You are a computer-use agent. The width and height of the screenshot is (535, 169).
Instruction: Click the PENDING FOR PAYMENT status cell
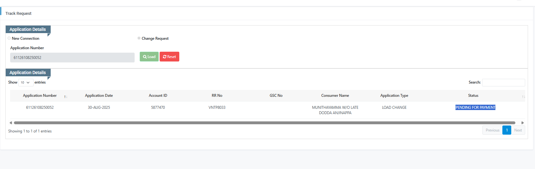click(475, 108)
